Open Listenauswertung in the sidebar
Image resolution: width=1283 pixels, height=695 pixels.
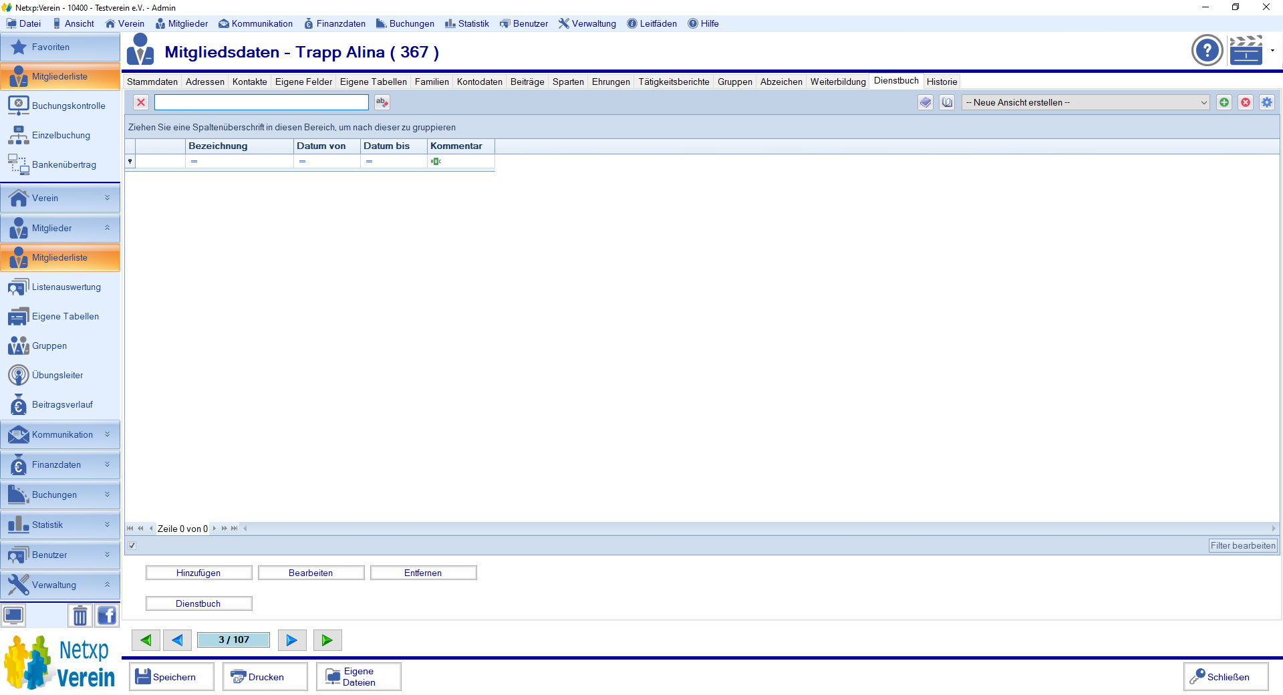[60, 287]
